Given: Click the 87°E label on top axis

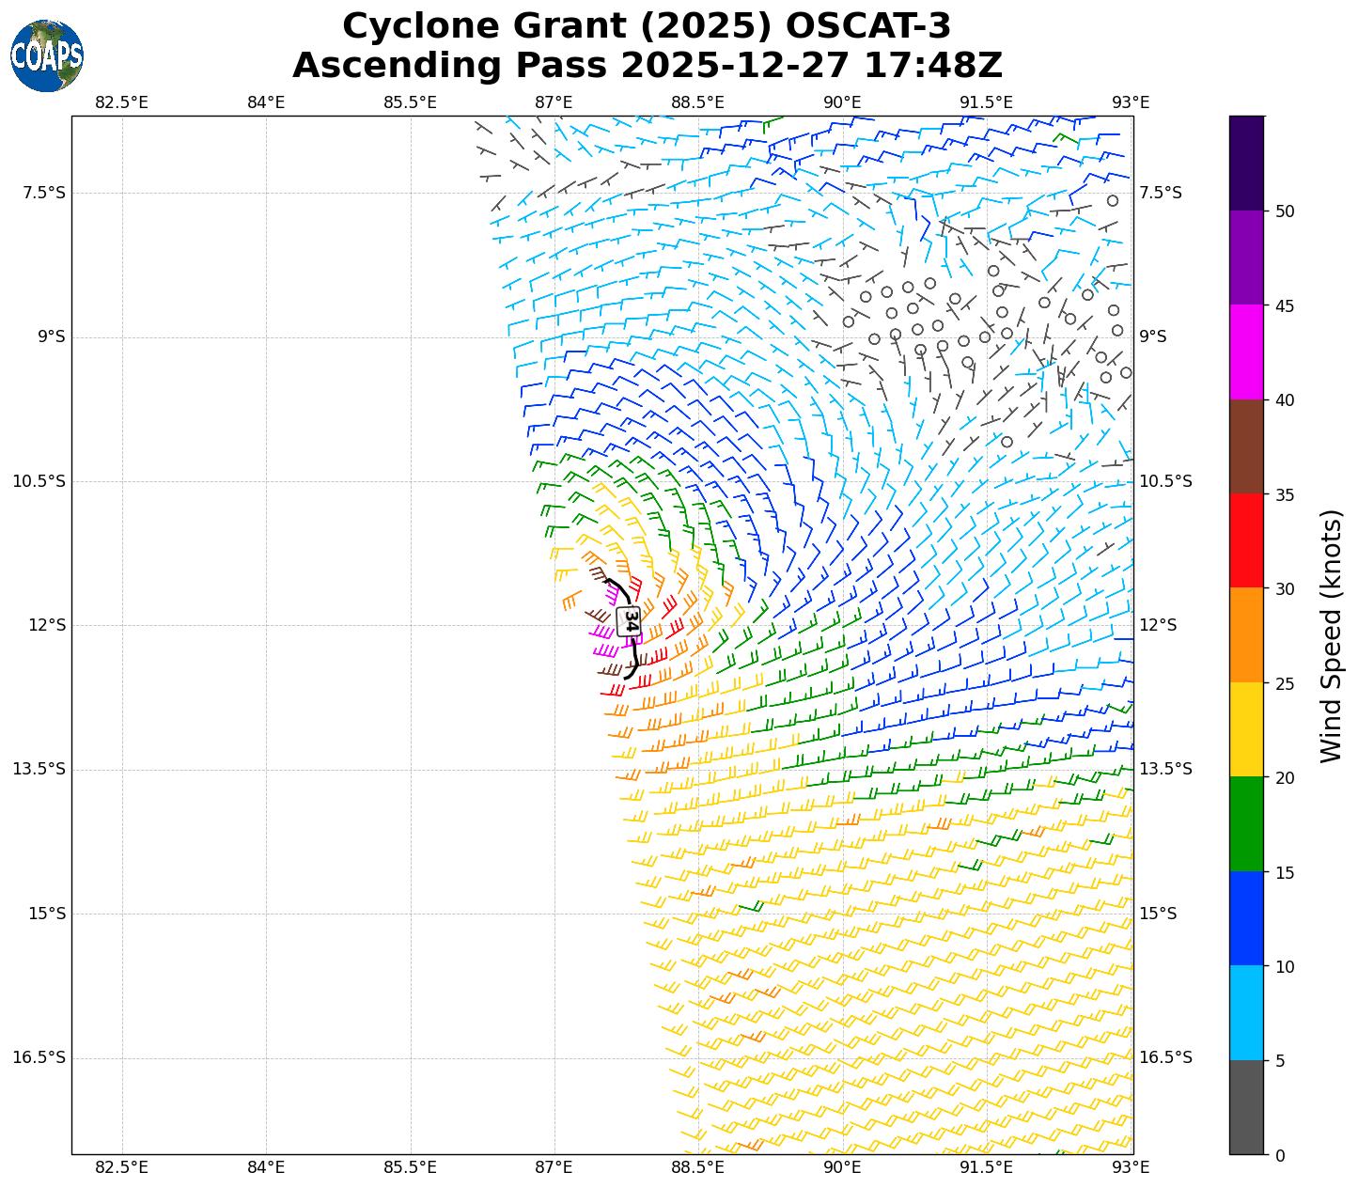Looking at the screenshot, I should (554, 102).
